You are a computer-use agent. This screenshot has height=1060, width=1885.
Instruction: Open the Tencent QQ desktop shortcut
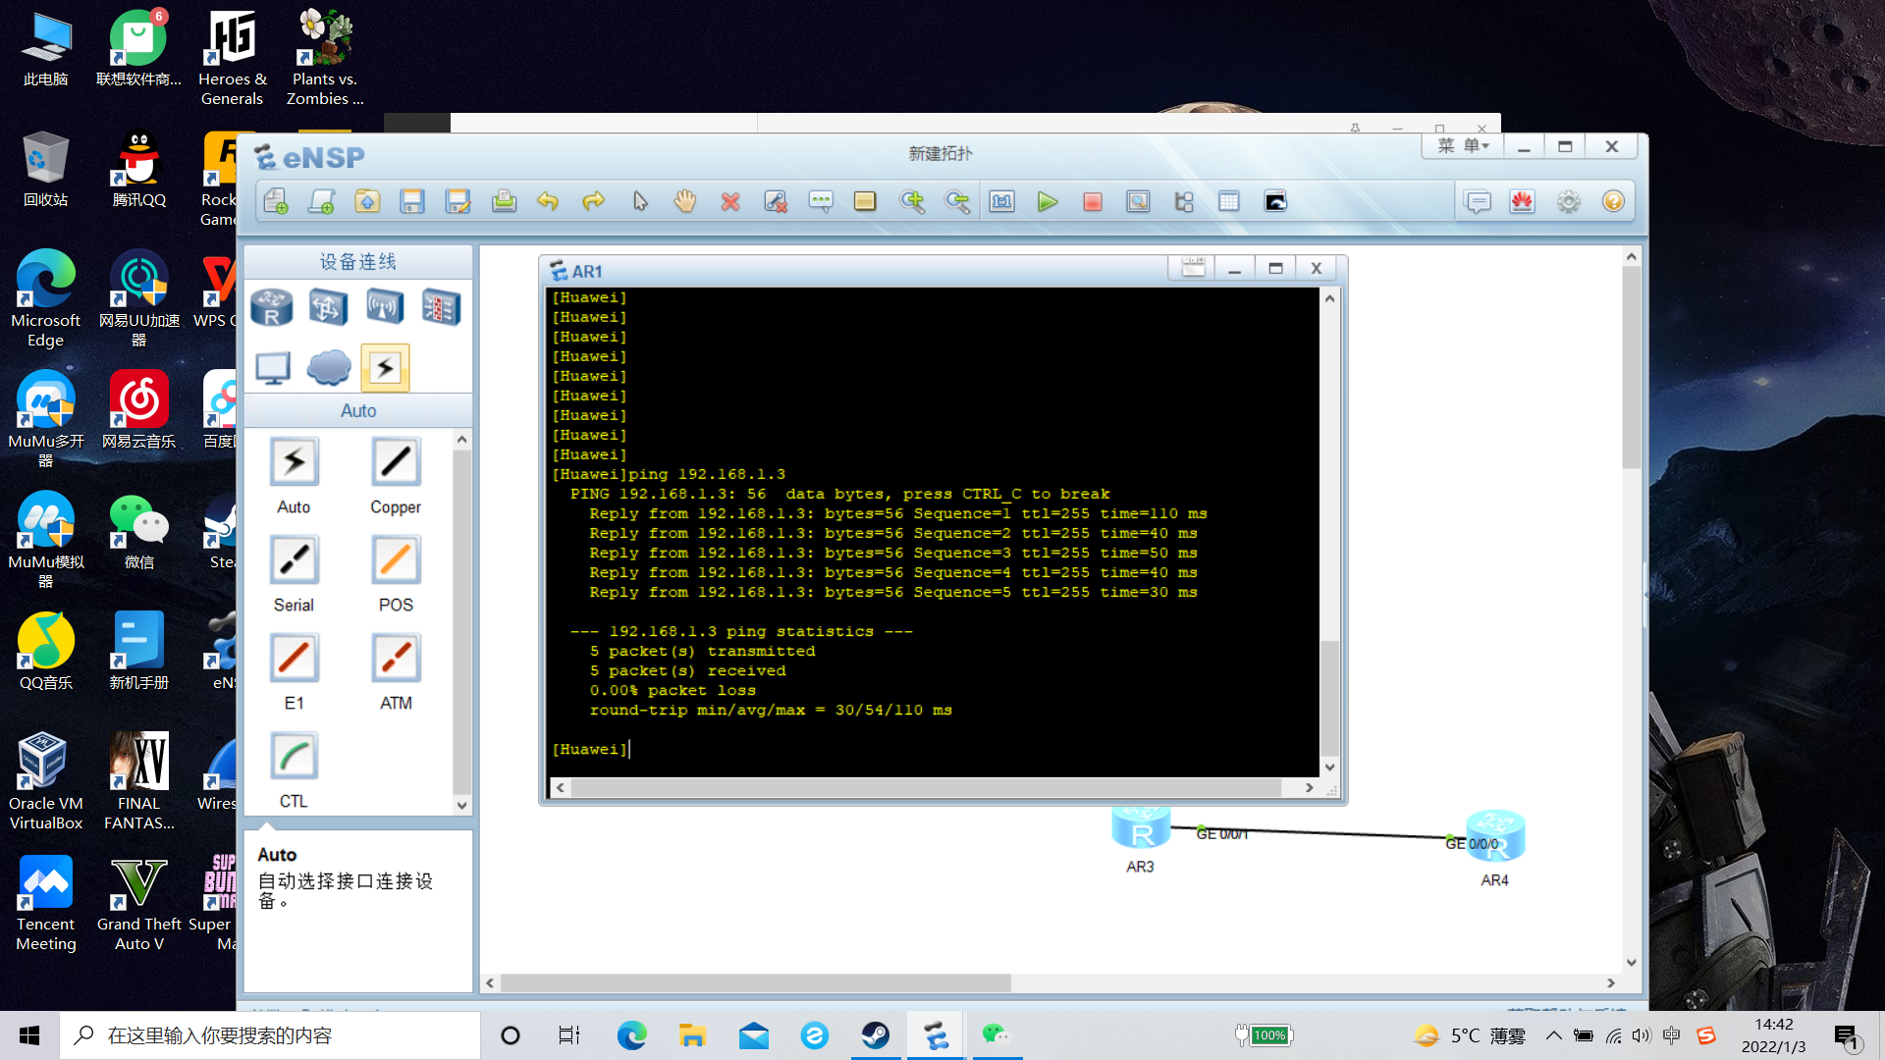point(139,169)
